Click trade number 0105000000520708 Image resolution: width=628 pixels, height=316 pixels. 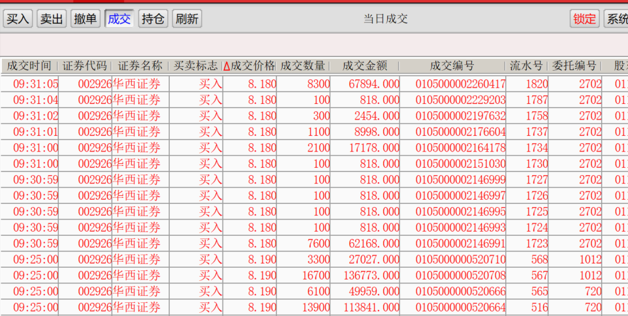(461, 275)
